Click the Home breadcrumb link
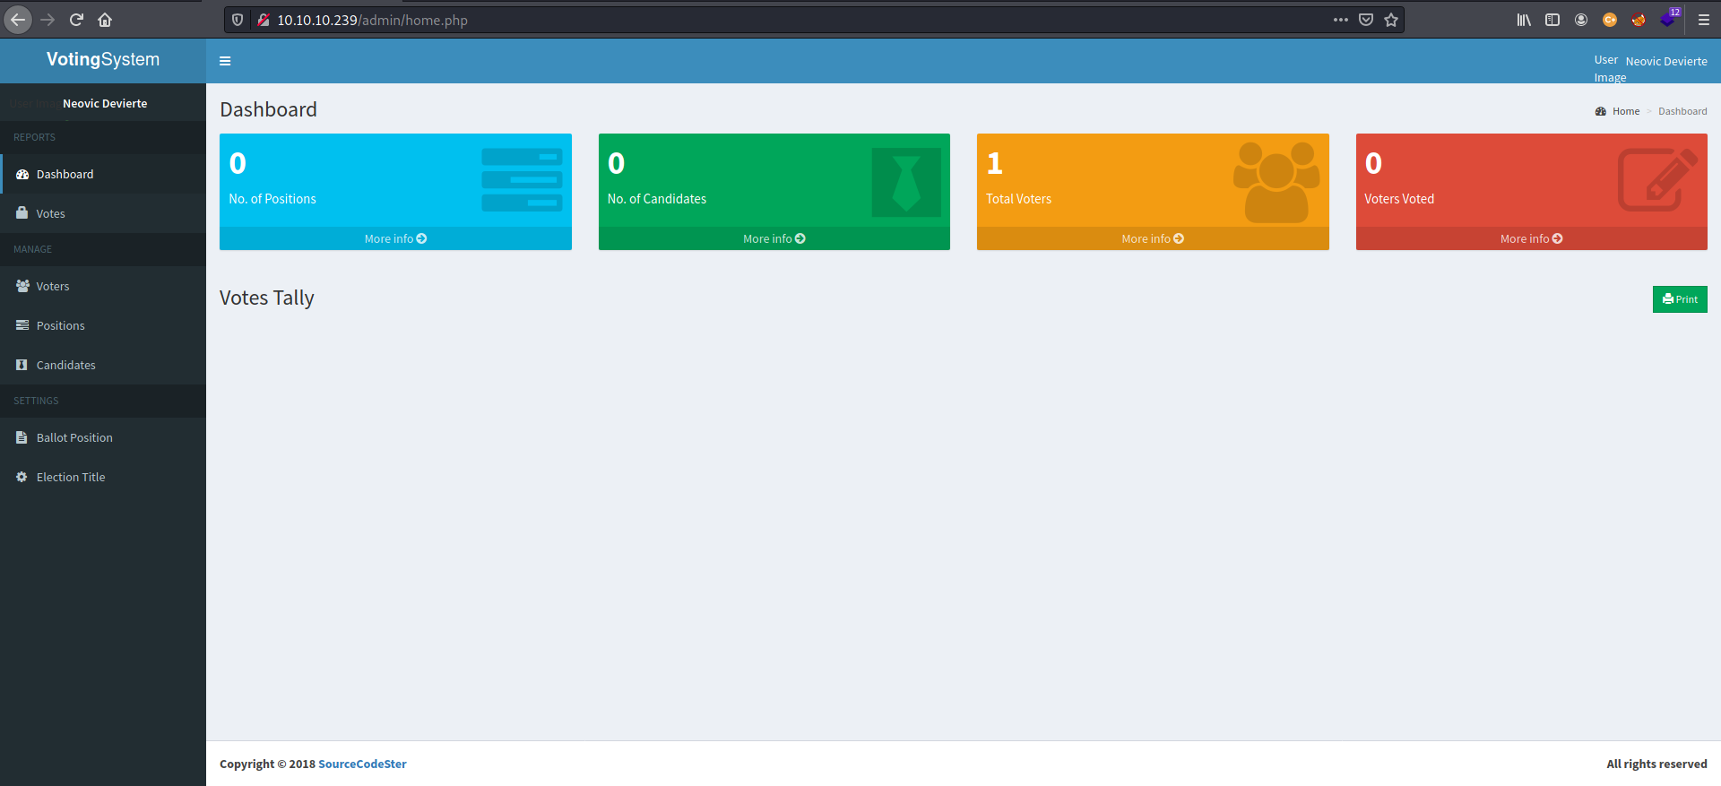 coord(1625,111)
